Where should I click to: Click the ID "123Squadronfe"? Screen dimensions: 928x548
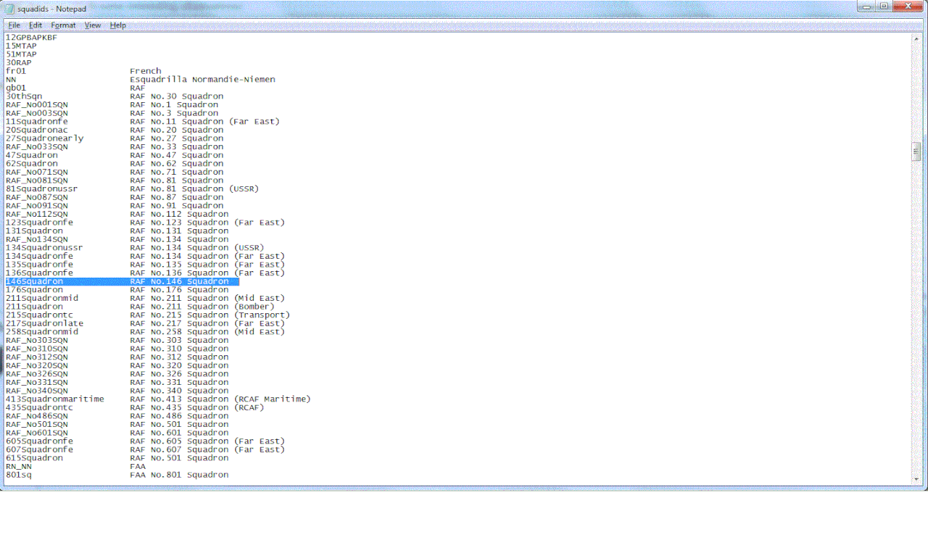click(x=39, y=223)
